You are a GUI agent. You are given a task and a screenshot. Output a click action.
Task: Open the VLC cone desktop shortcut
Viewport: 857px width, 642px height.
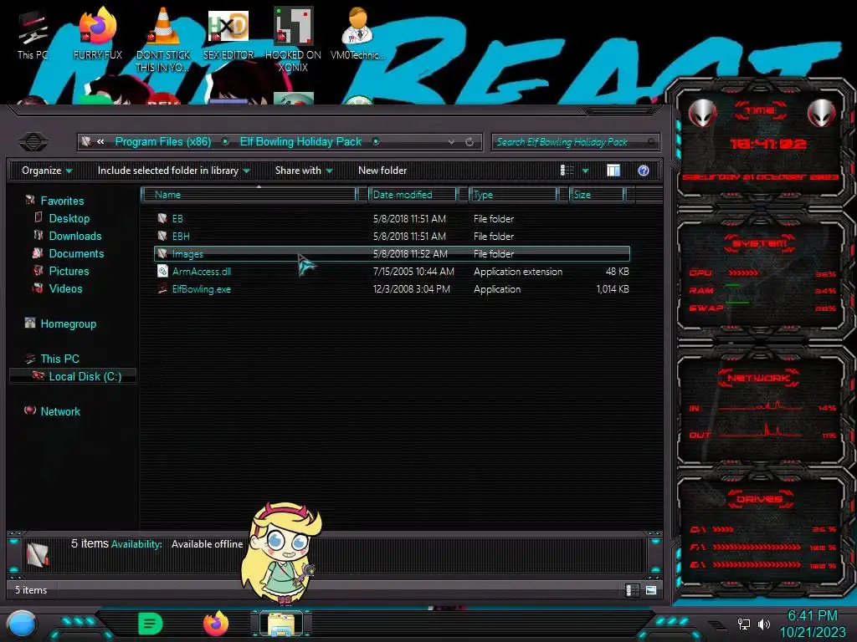tap(163, 39)
